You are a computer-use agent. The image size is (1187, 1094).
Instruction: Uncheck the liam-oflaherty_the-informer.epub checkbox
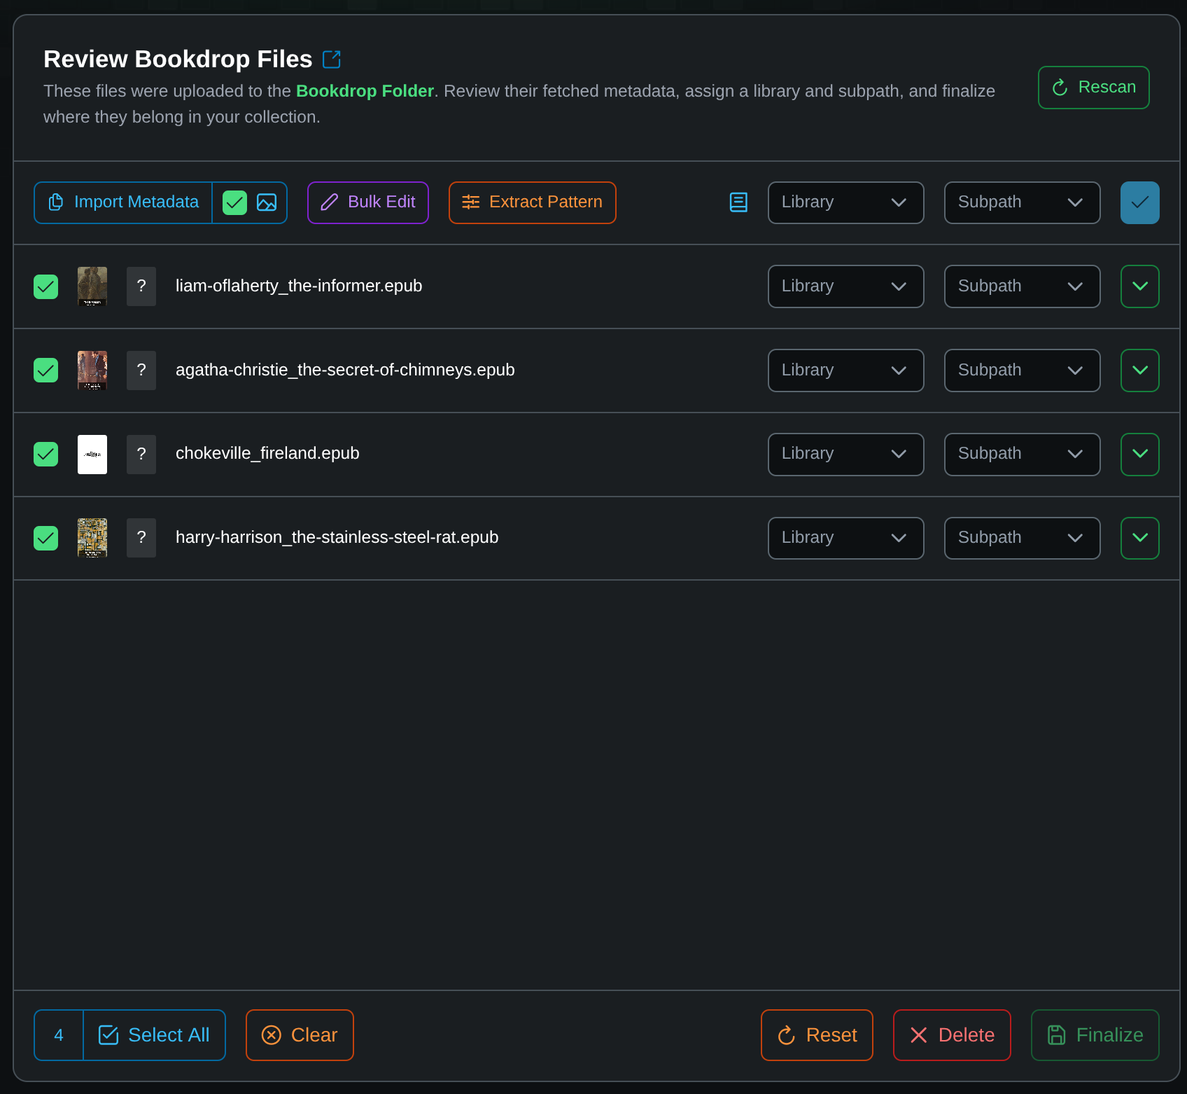point(46,286)
